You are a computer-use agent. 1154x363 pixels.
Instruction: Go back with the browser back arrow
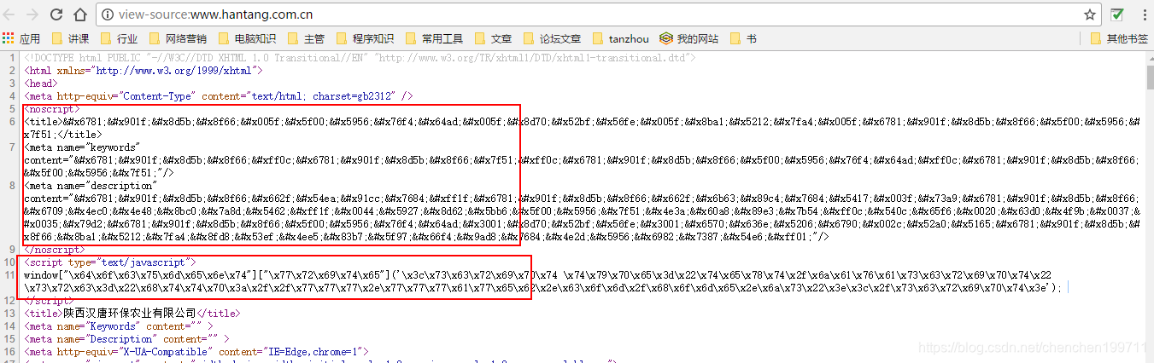pos(10,14)
